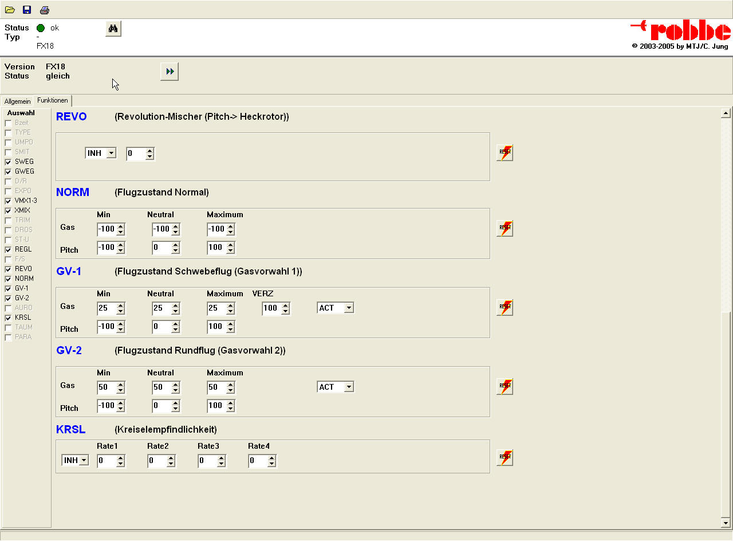Switch to the Allgemein tab
Image resolution: width=733 pixels, height=541 pixels.
pyautogui.click(x=17, y=101)
